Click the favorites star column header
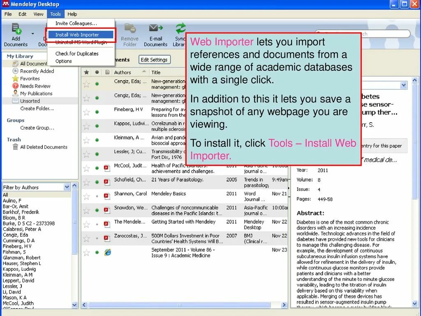 pyautogui.click(x=86, y=72)
